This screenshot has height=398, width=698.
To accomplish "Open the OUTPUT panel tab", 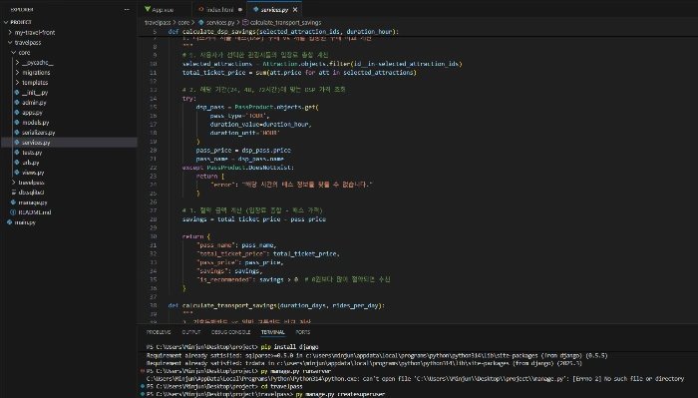I will click(191, 332).
